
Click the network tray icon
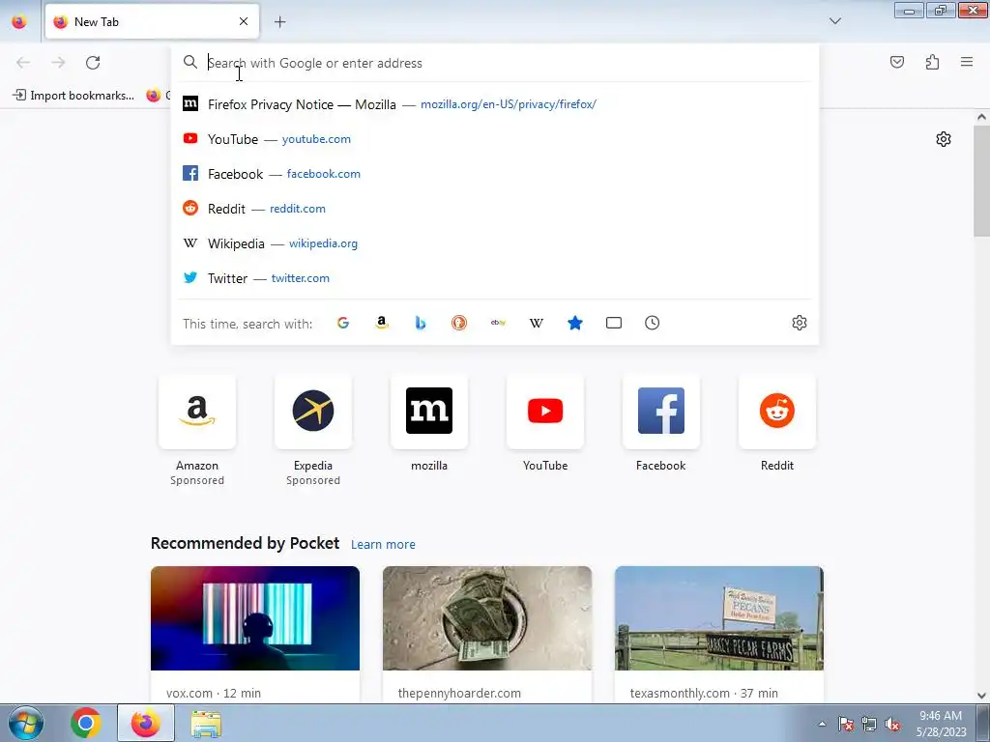pyautogui.click(x=869, y=725)
